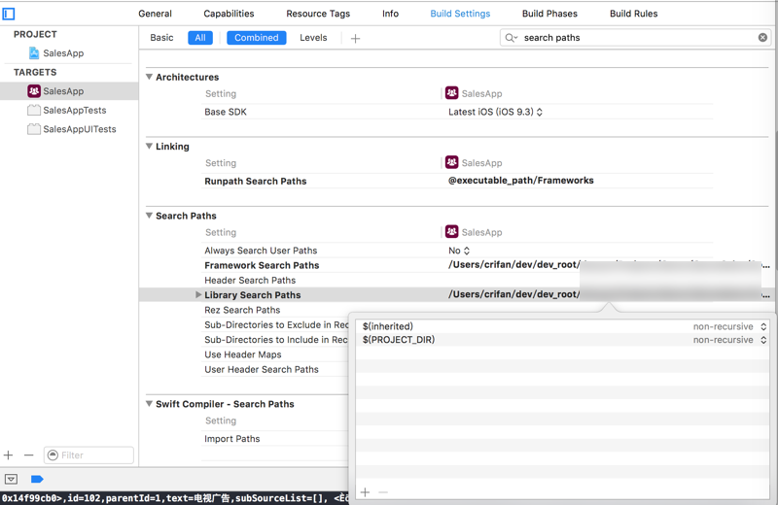Expand the Library Search Paths row
The image size is (778, 505).
[198, 295]
